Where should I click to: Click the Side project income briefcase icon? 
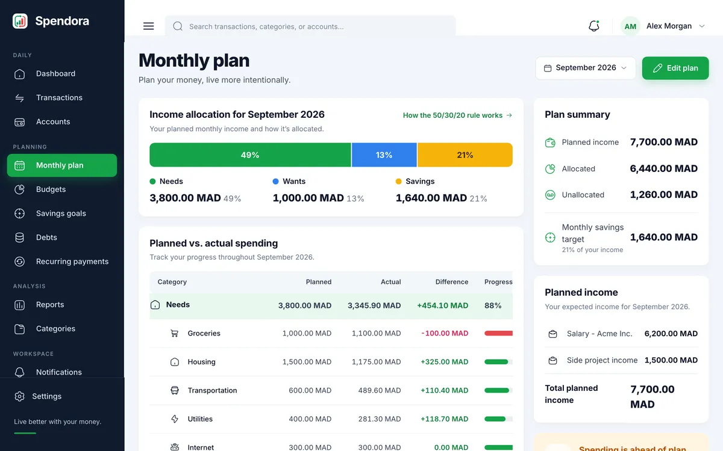click(552, 360)
